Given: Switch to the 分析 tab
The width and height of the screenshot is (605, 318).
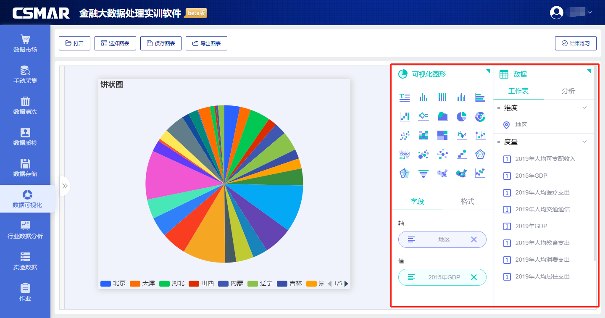Looking at the screenshot, I should 568,91.
